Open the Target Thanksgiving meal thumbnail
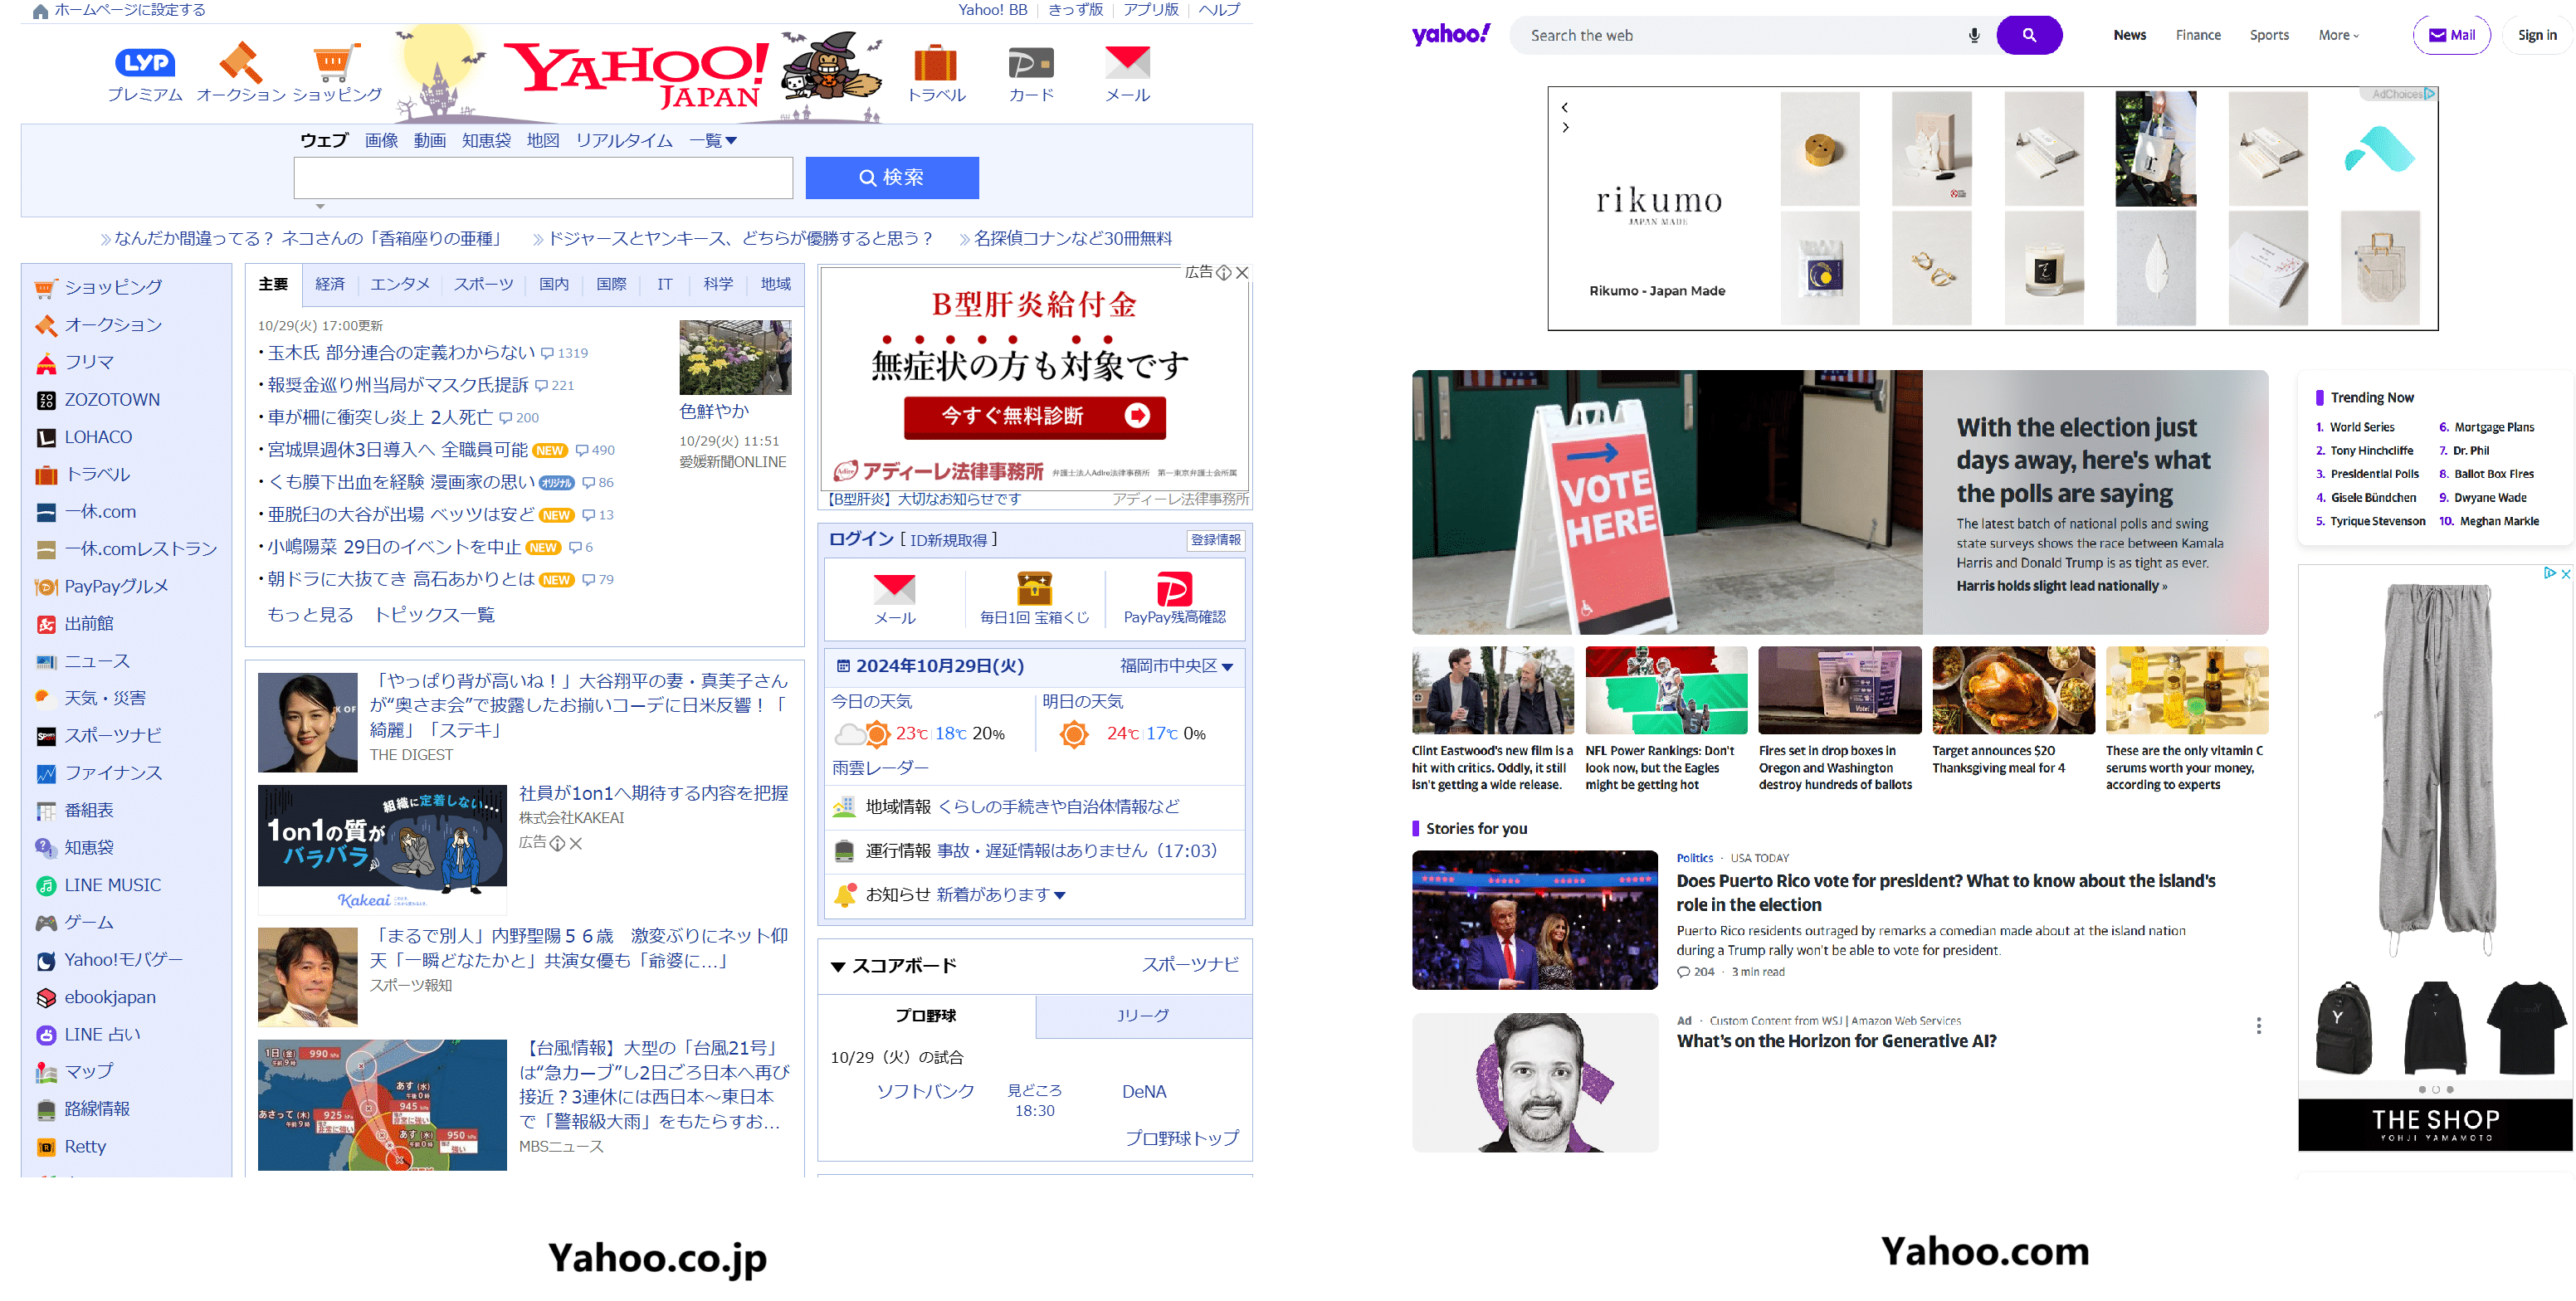 [x=2013, y=690]
